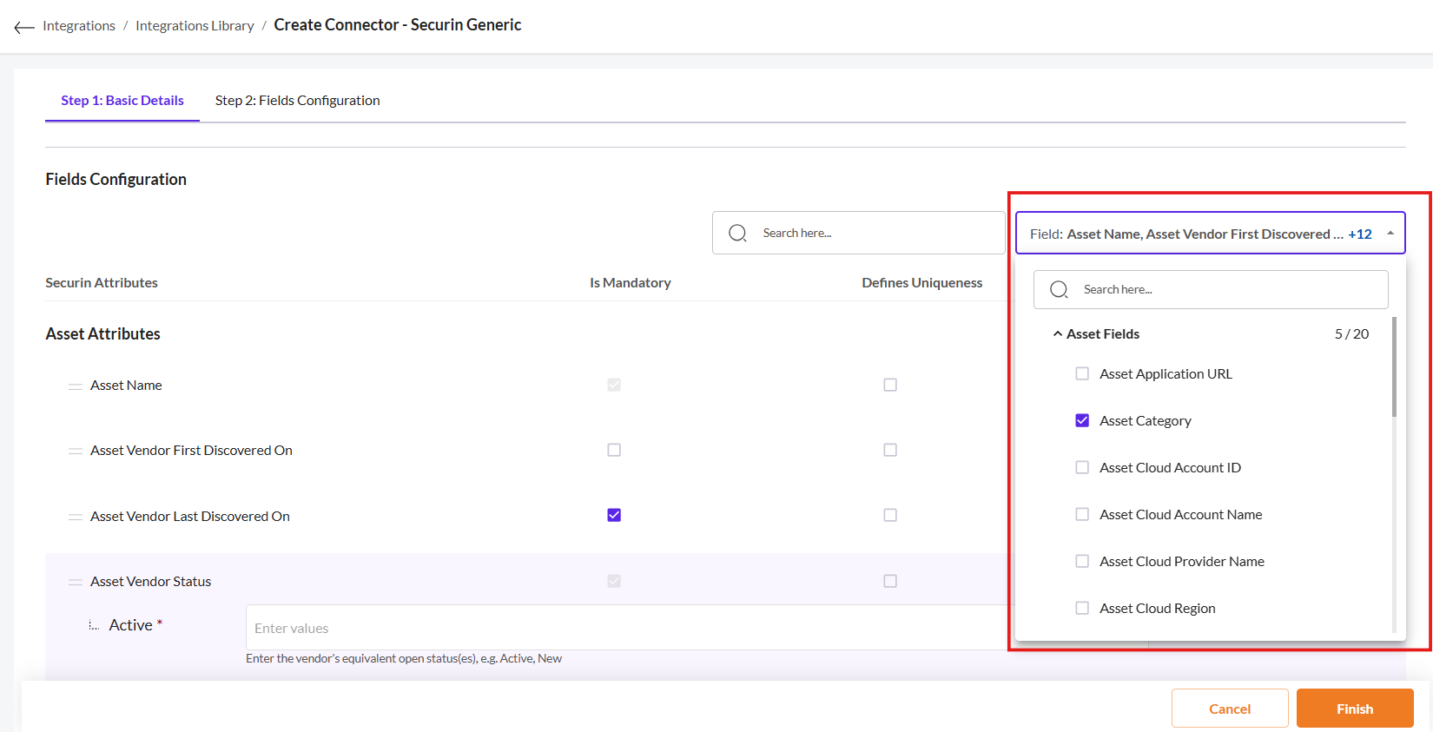Click drag handle of Asset Vendor First Discovered On

point(76,451)
